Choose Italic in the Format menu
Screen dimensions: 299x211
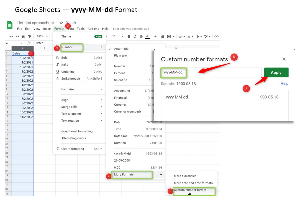79,65
